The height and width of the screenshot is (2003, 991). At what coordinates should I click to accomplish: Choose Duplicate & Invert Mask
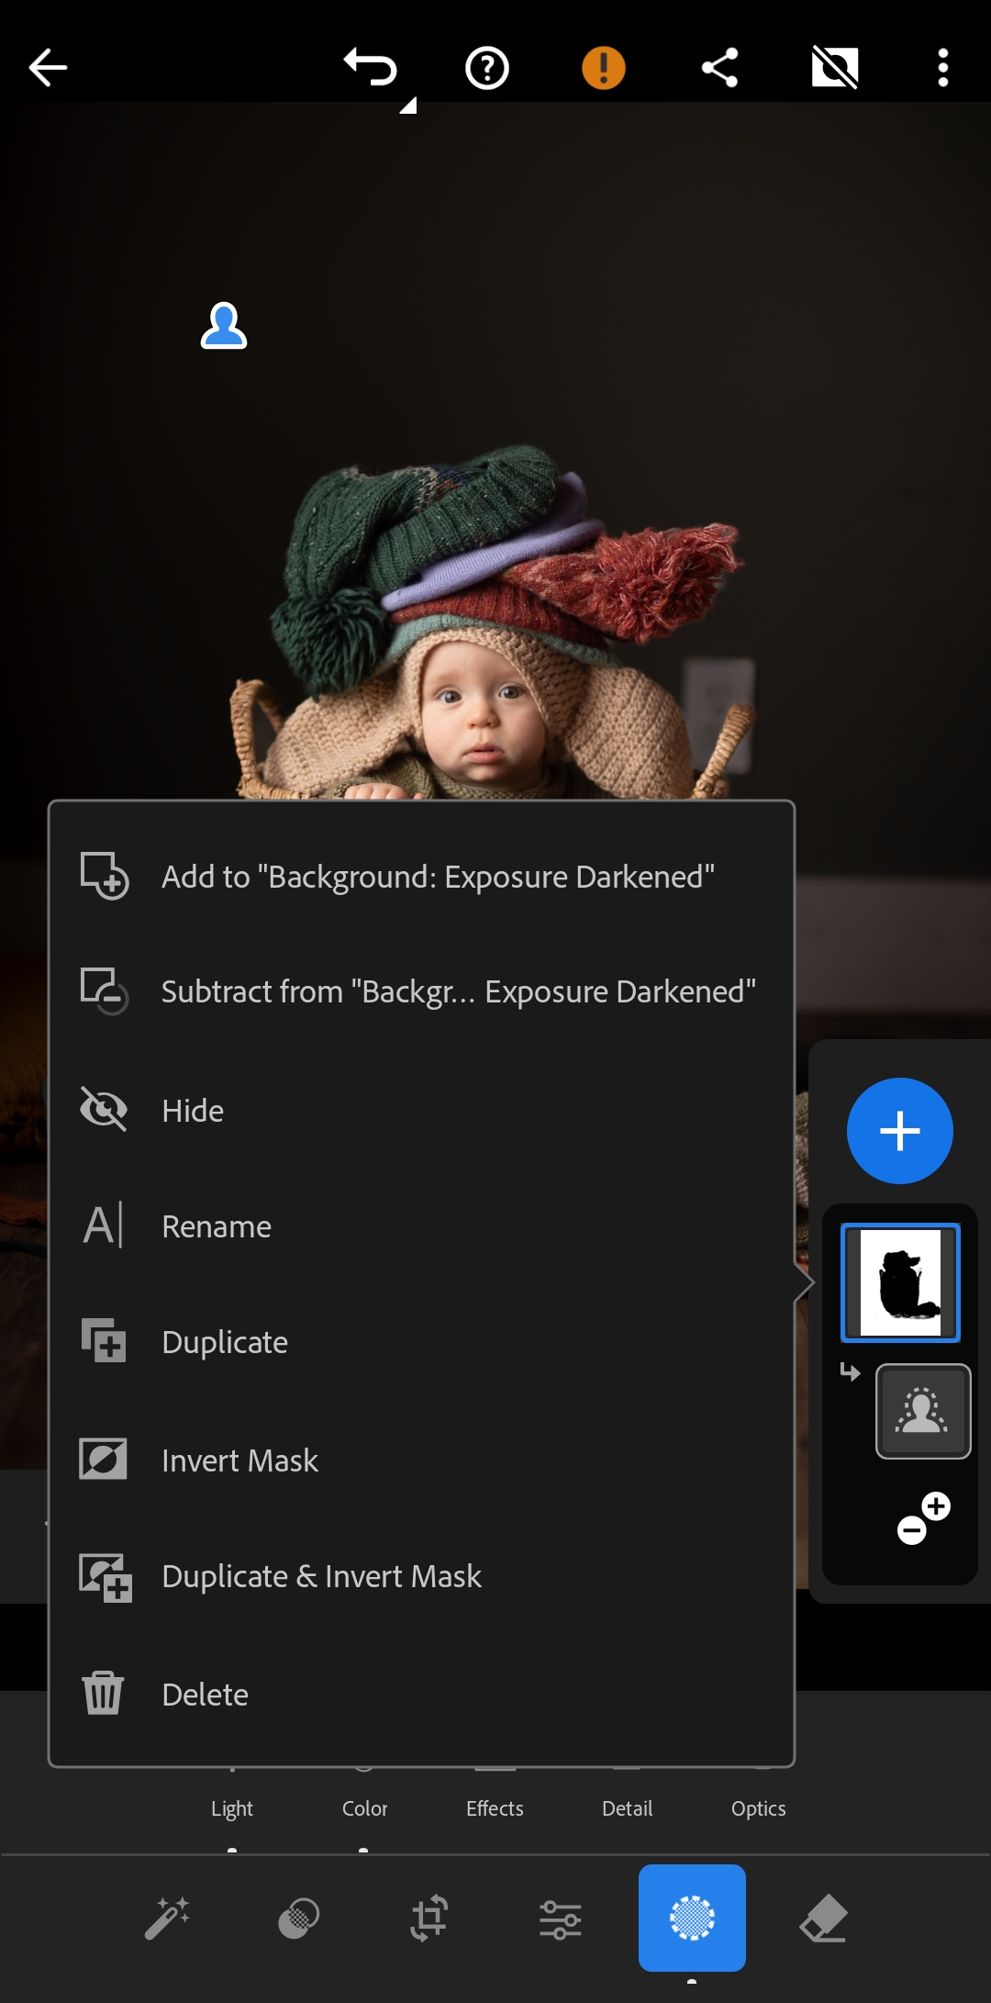pos(321,1576)
